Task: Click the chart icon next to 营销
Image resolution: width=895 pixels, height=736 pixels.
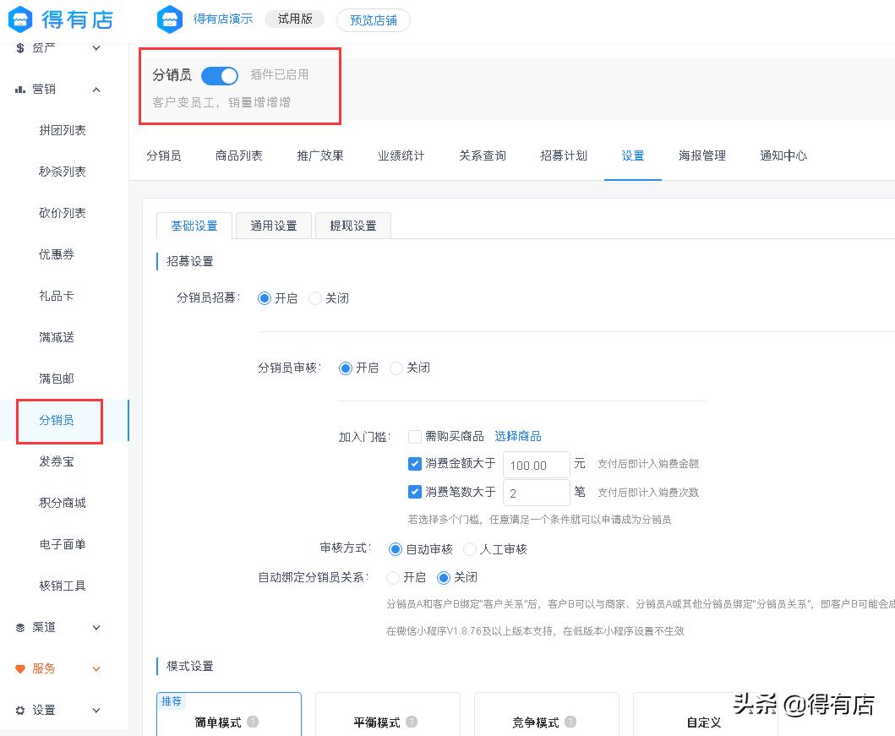Action: [21, 90]
